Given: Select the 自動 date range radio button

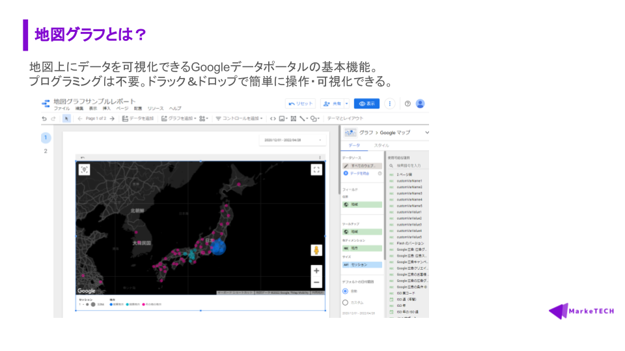Looking at the screenshot, I should [x=345, y=291].
